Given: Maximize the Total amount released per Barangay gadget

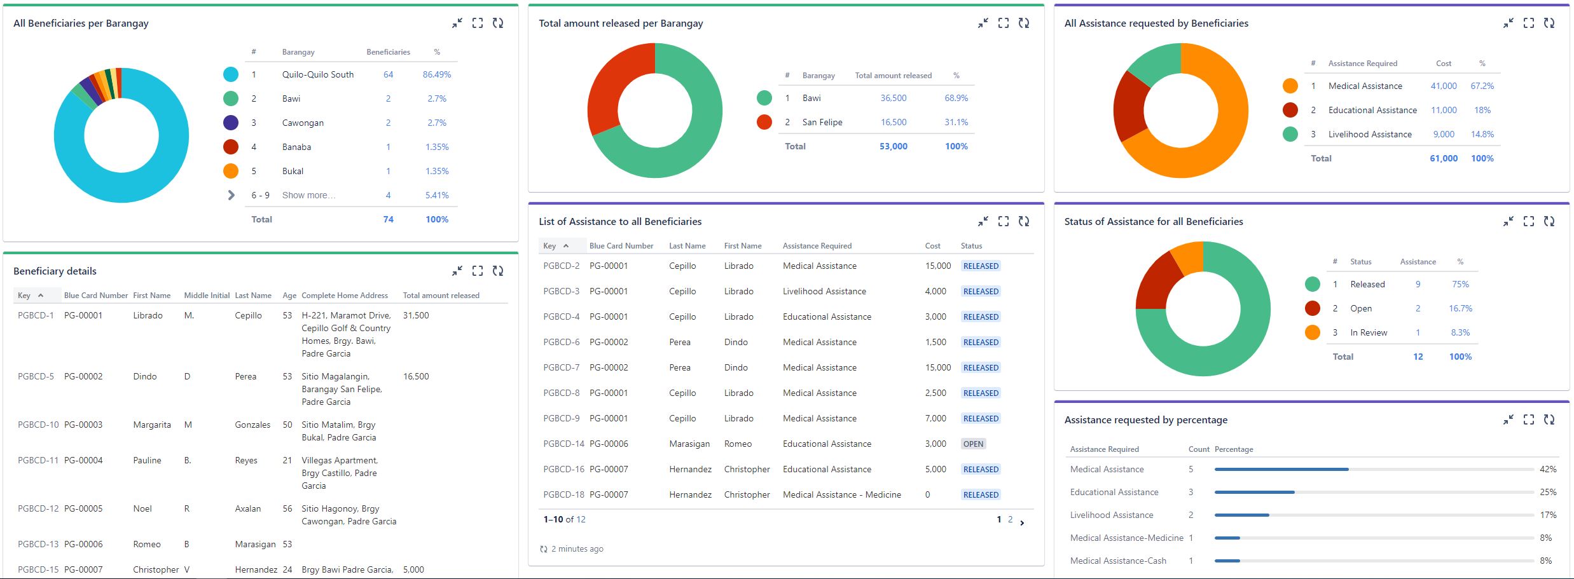Looking at the screenshot, I should point(1003,23).
